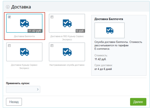Image resolution: width=152 pixels, height=108 pixels.
Task: Click the truck icon for ПВЗ Курьер Сервис Экспресс
Action: coord(67,23)
